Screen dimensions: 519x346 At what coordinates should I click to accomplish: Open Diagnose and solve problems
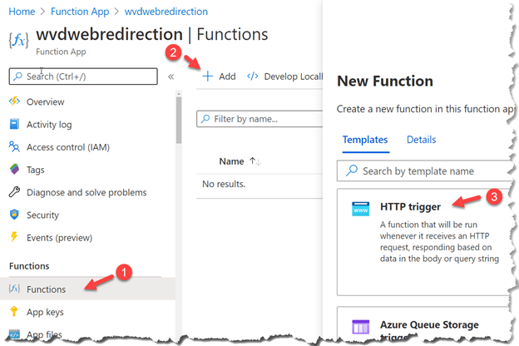tap(86, 192)
